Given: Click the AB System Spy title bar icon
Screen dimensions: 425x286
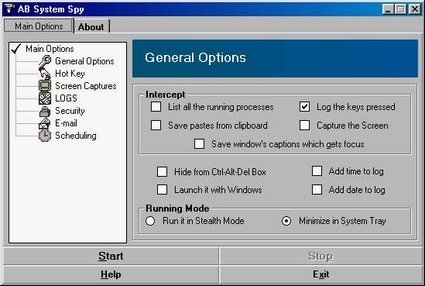Looking at the screenshot, I should pyautogui.click(x=9, y=9).
